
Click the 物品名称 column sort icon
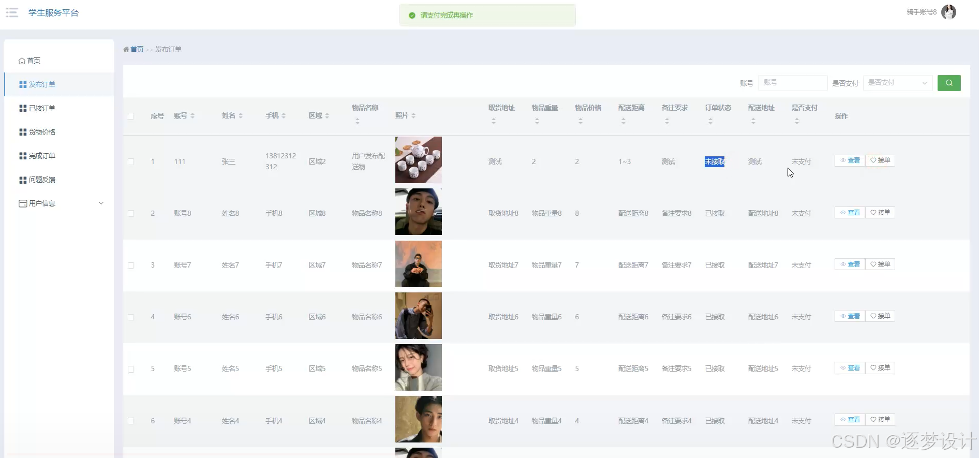pyautogui.click(x=357, y=121)
